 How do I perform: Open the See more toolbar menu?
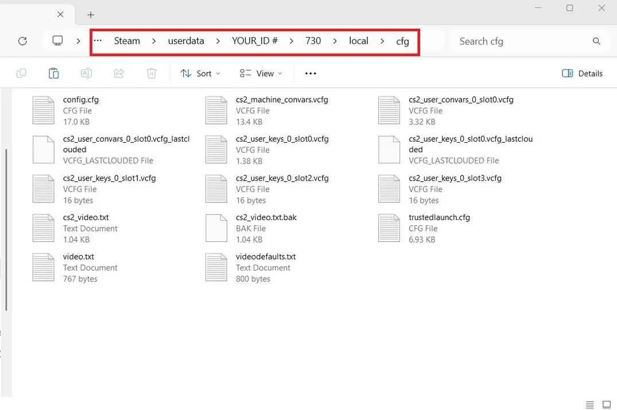click(x=311, y=73)
